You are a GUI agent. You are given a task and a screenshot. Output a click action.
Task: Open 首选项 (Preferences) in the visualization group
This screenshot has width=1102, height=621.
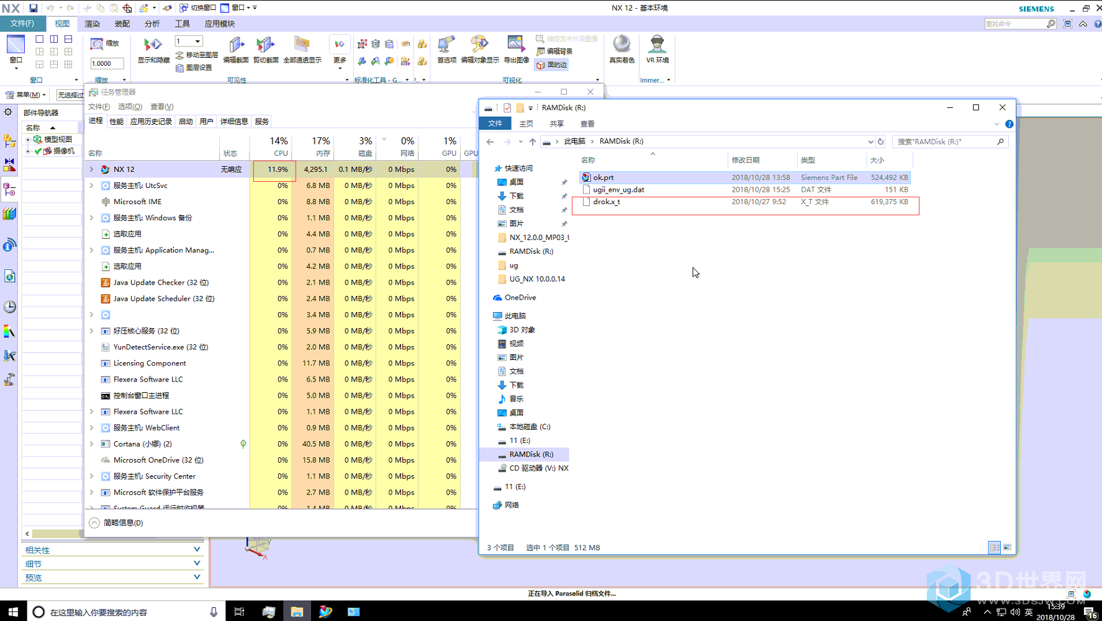pyautogui.click(x=446, y=45)
